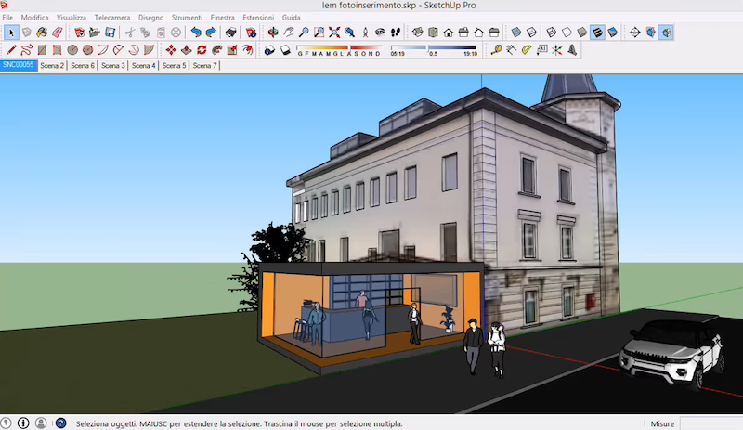Select the Paint Bucket tool
Screen dimensions: 743x430
click(43, 33)
